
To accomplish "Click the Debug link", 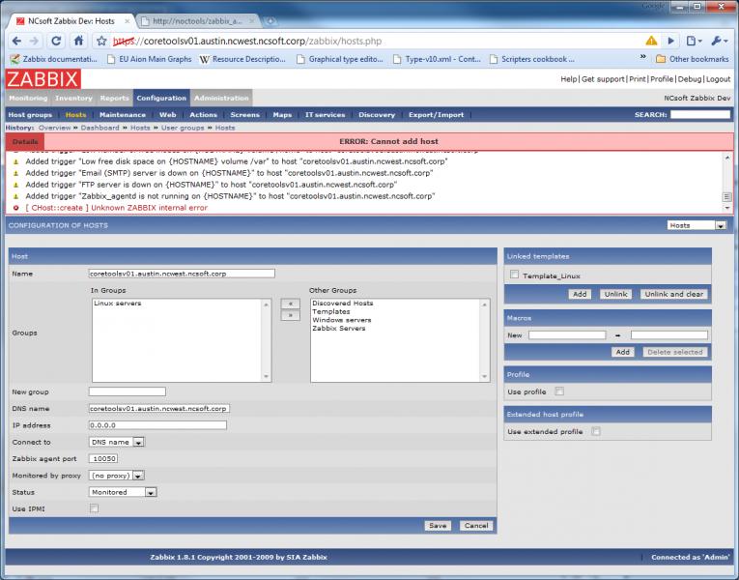I will point(690,79).
